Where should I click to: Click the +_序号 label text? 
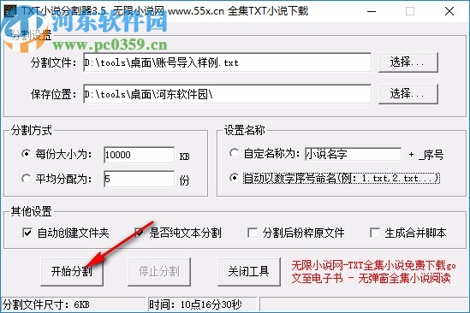(x=426, y=155)
